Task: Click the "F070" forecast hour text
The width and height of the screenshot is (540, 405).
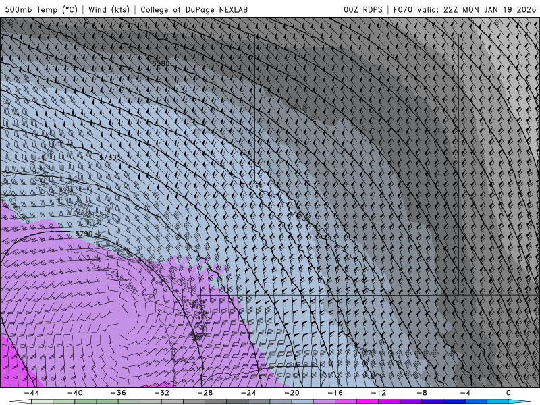Action: (402, 9)
